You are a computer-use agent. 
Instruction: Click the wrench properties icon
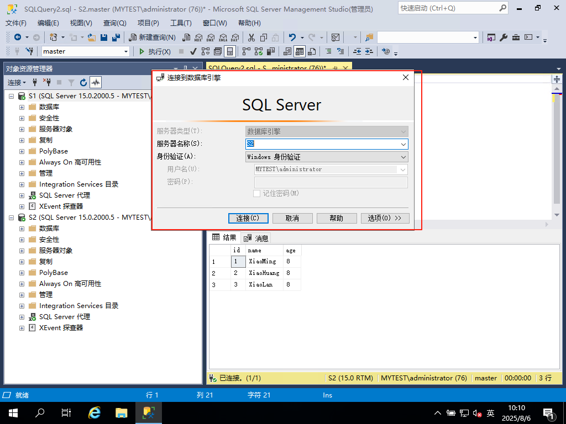(x=504, y=37)
